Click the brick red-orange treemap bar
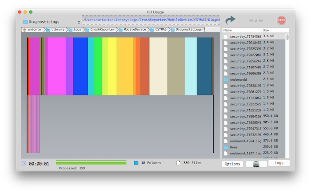The image size is (311, 193). pos(144,66)
